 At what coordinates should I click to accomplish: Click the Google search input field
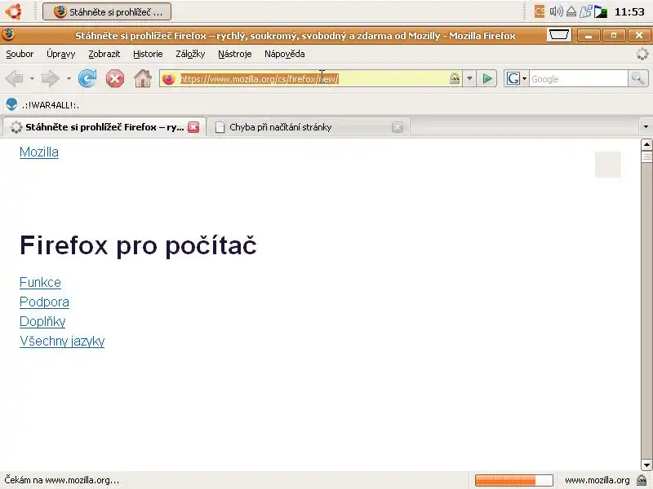click(579, 78)
